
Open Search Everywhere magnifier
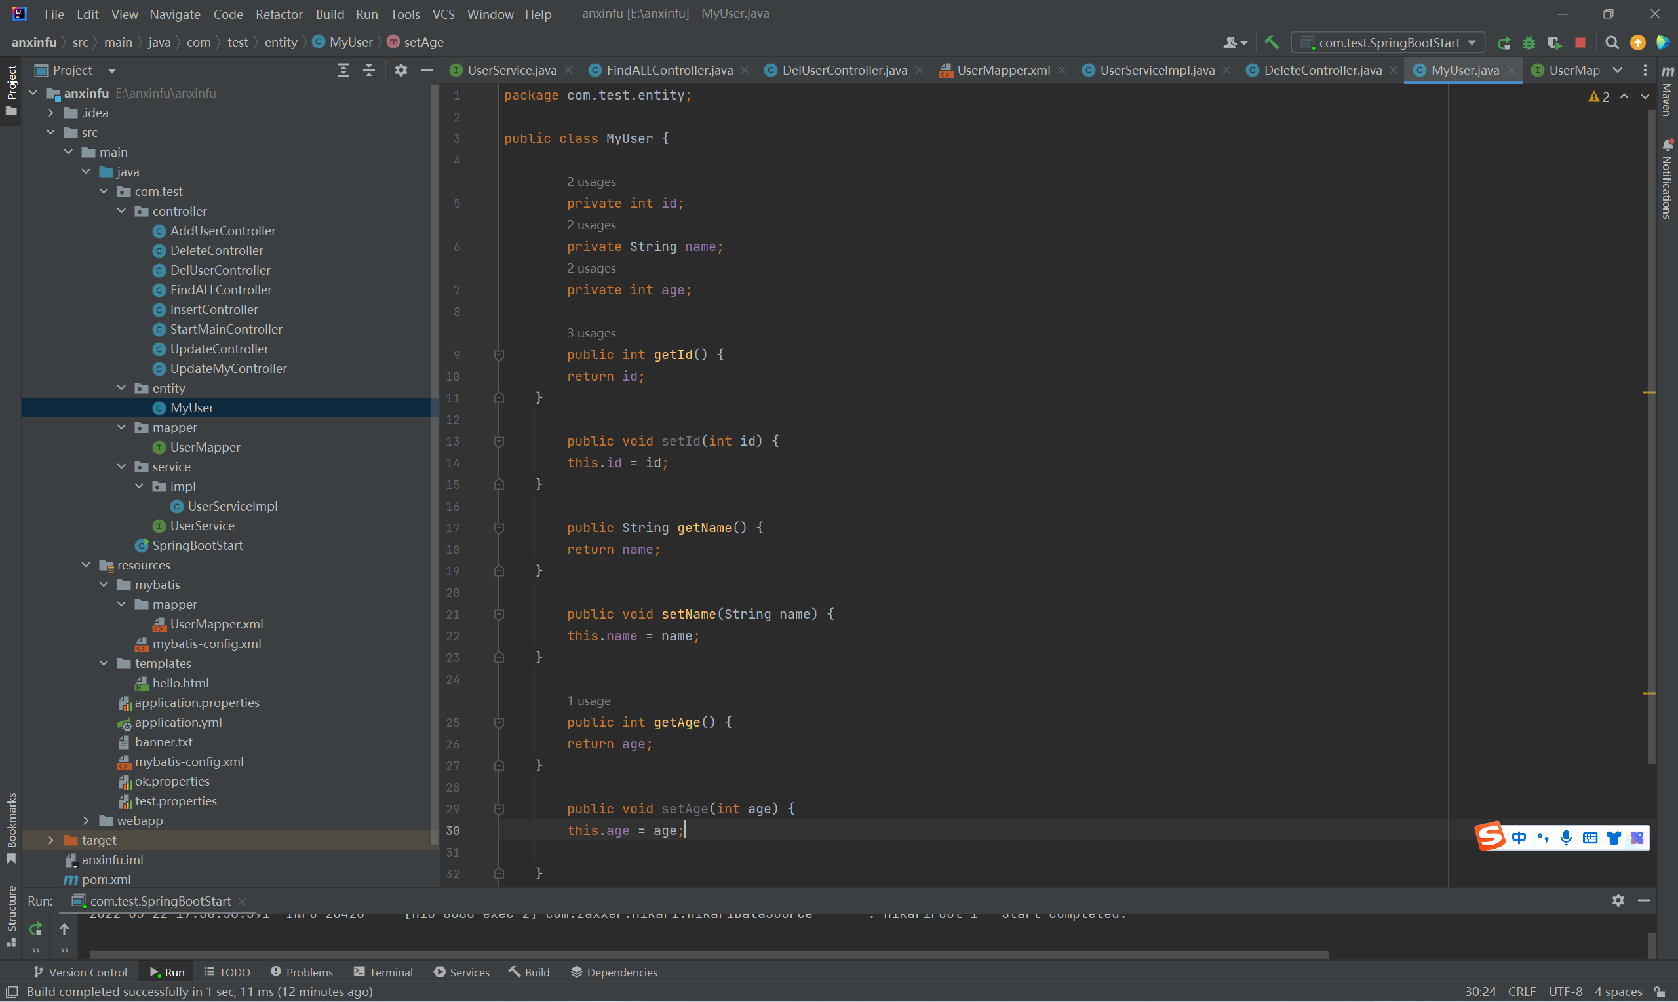(1612, 43)
